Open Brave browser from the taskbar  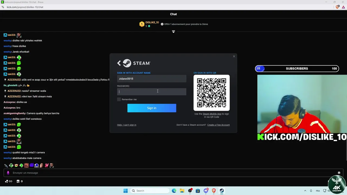(x=214, y=191)
